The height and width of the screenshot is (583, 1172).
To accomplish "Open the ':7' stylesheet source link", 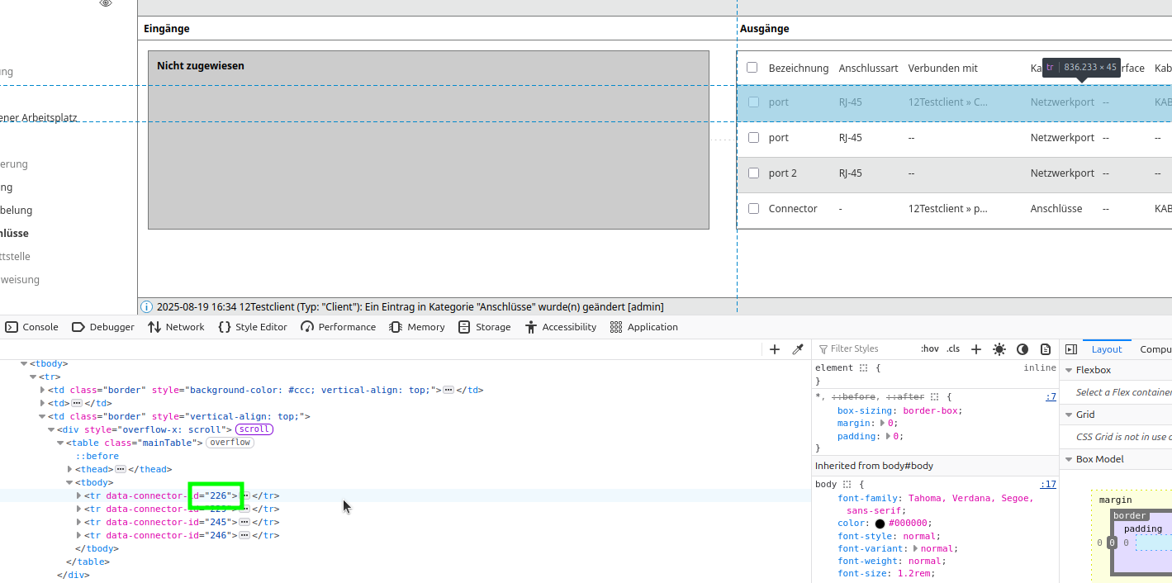I will (x=1051, y=397).
